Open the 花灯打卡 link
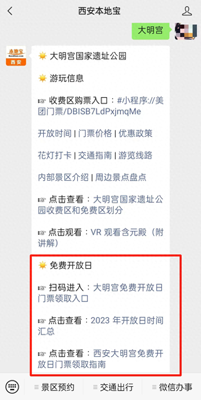This screenshot has height=400, width=201. coord(55,155)
